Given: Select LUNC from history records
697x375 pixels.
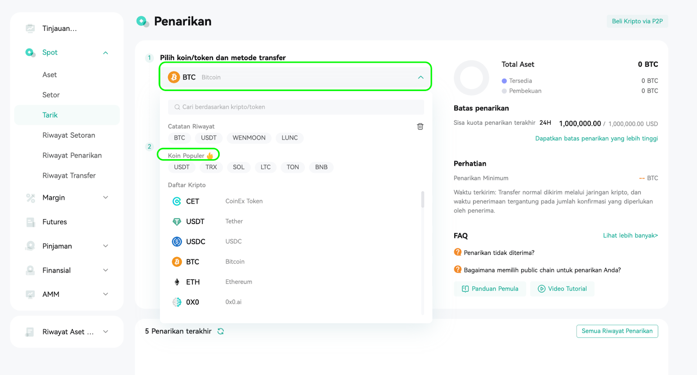Looking at the screenshot, I should [290, 138].
